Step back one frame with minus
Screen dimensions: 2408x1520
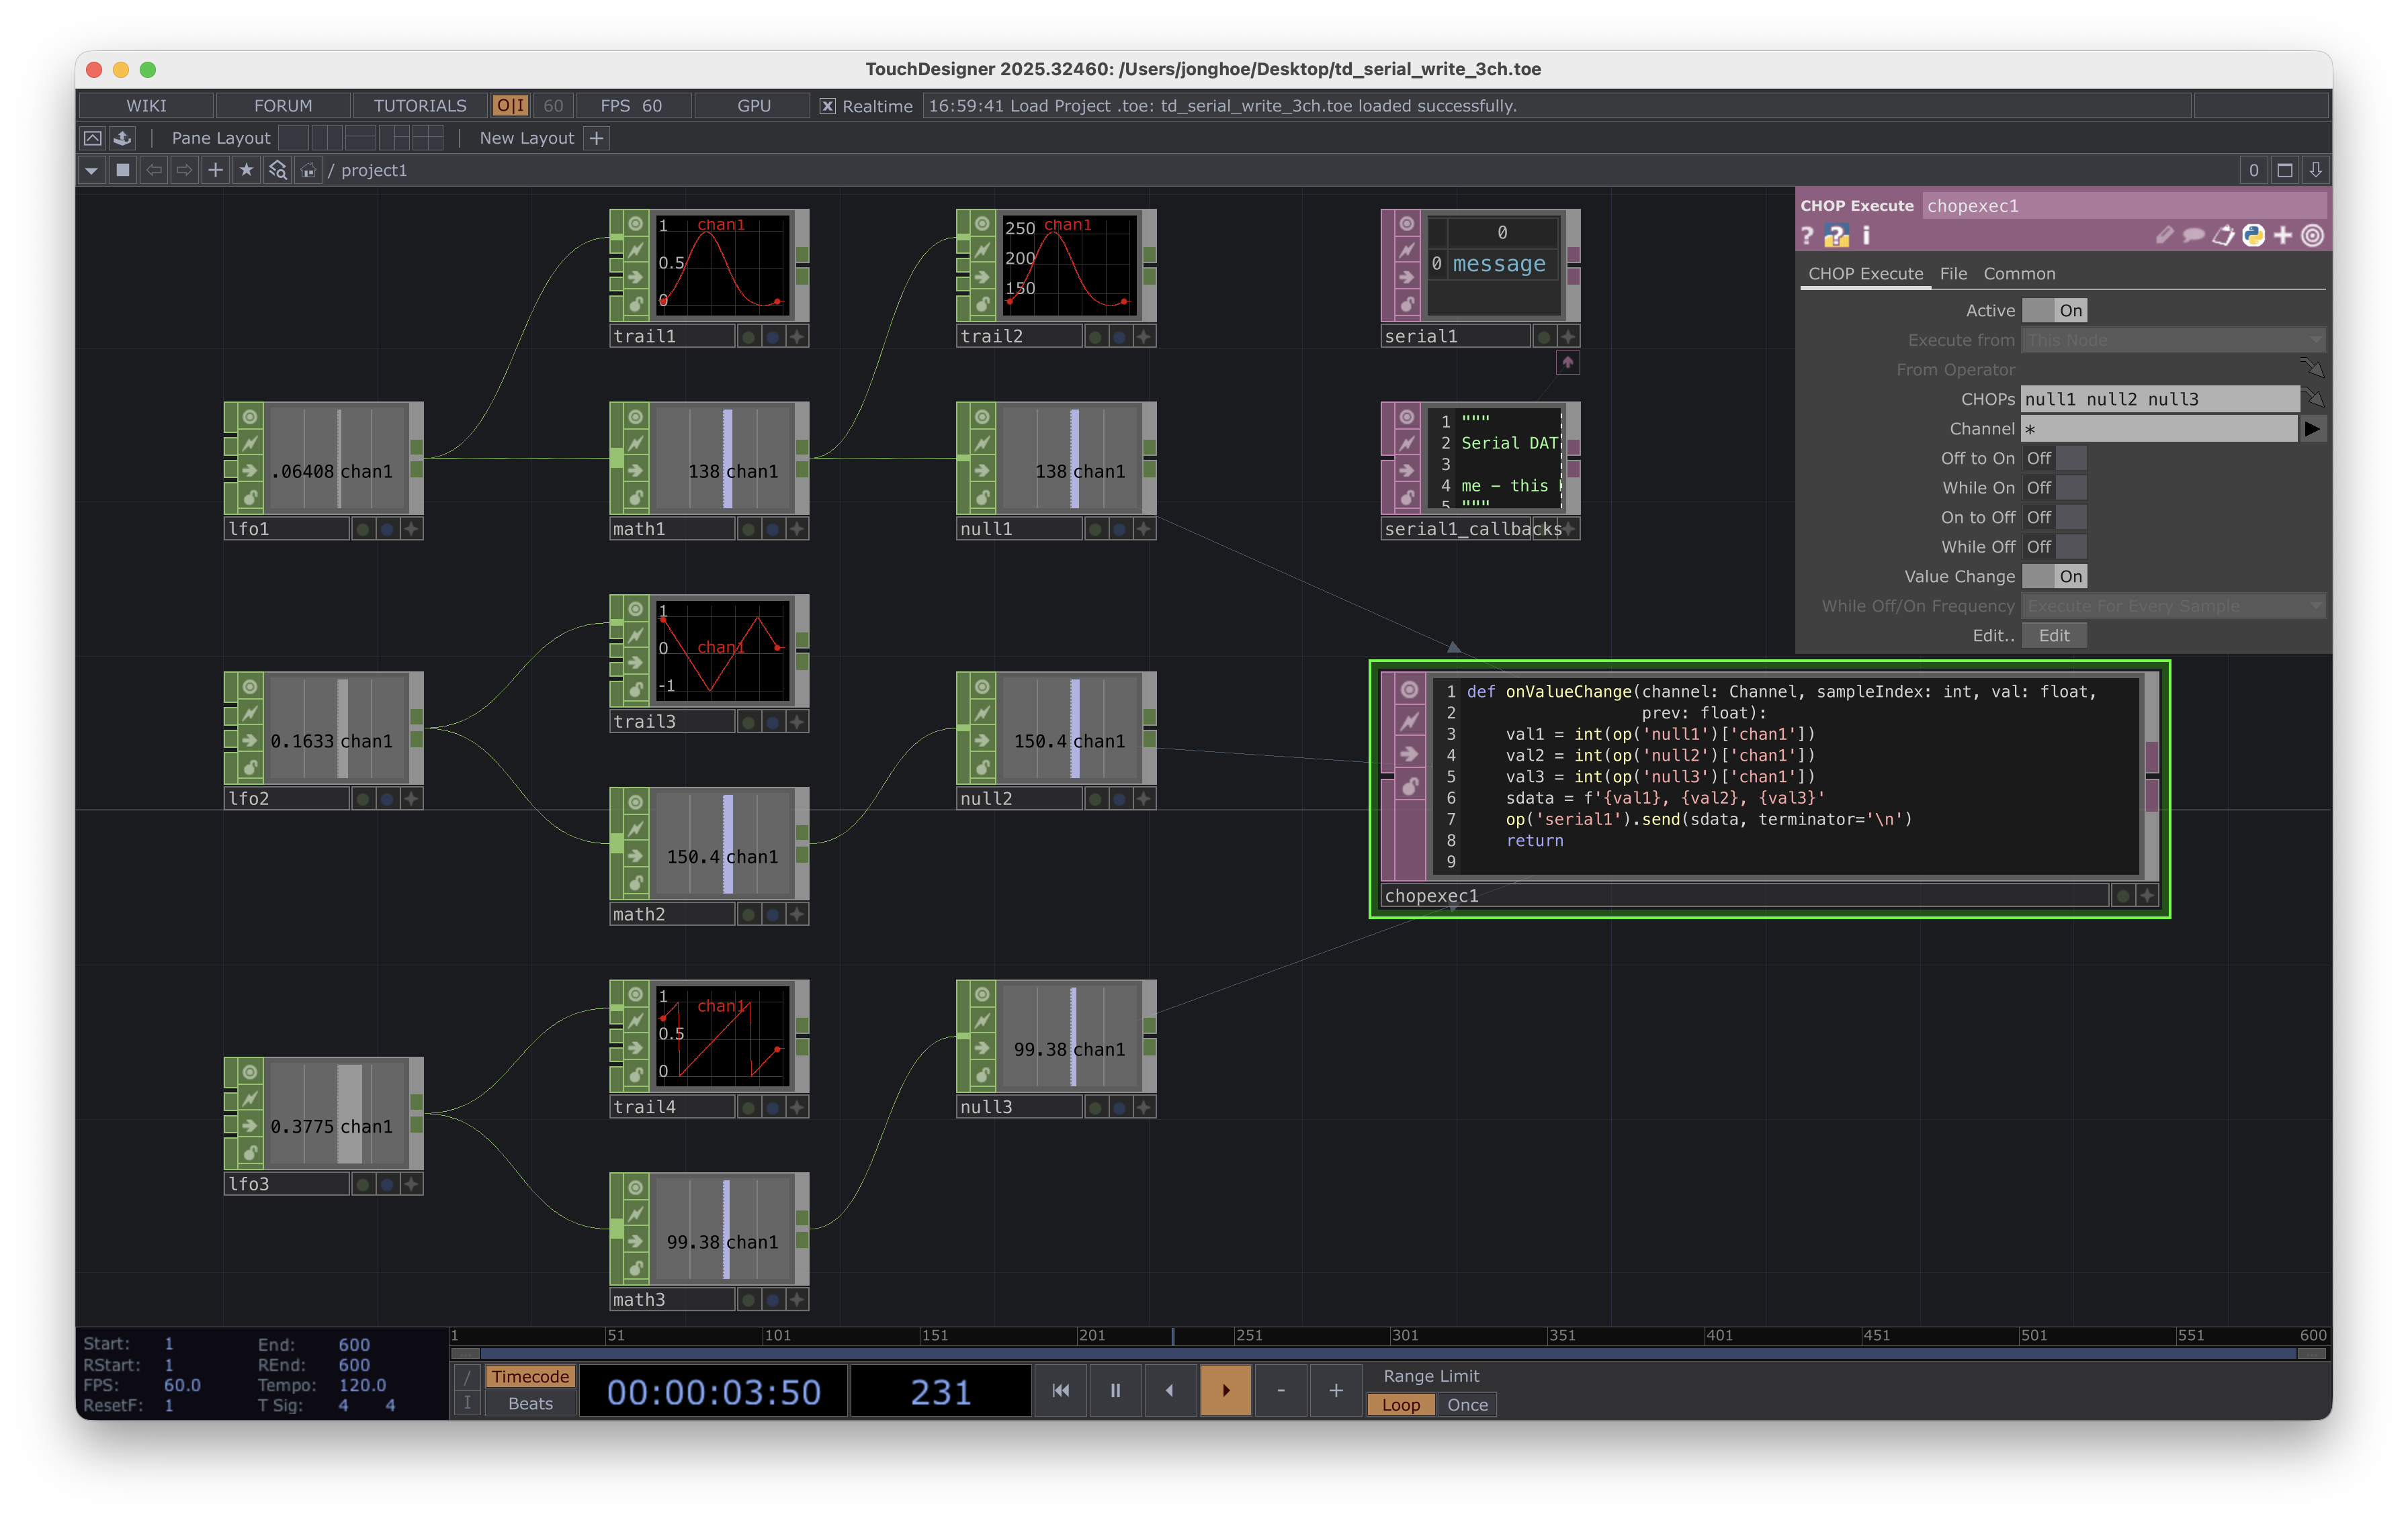pos(1280,1390)
